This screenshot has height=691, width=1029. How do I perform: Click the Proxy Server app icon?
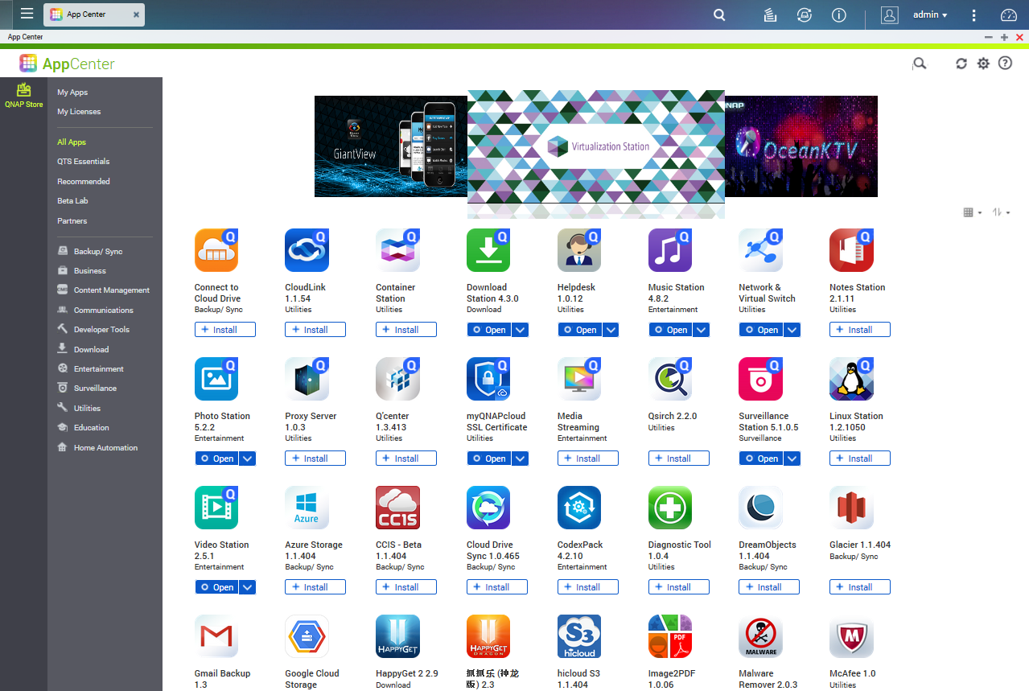point(307,379)
